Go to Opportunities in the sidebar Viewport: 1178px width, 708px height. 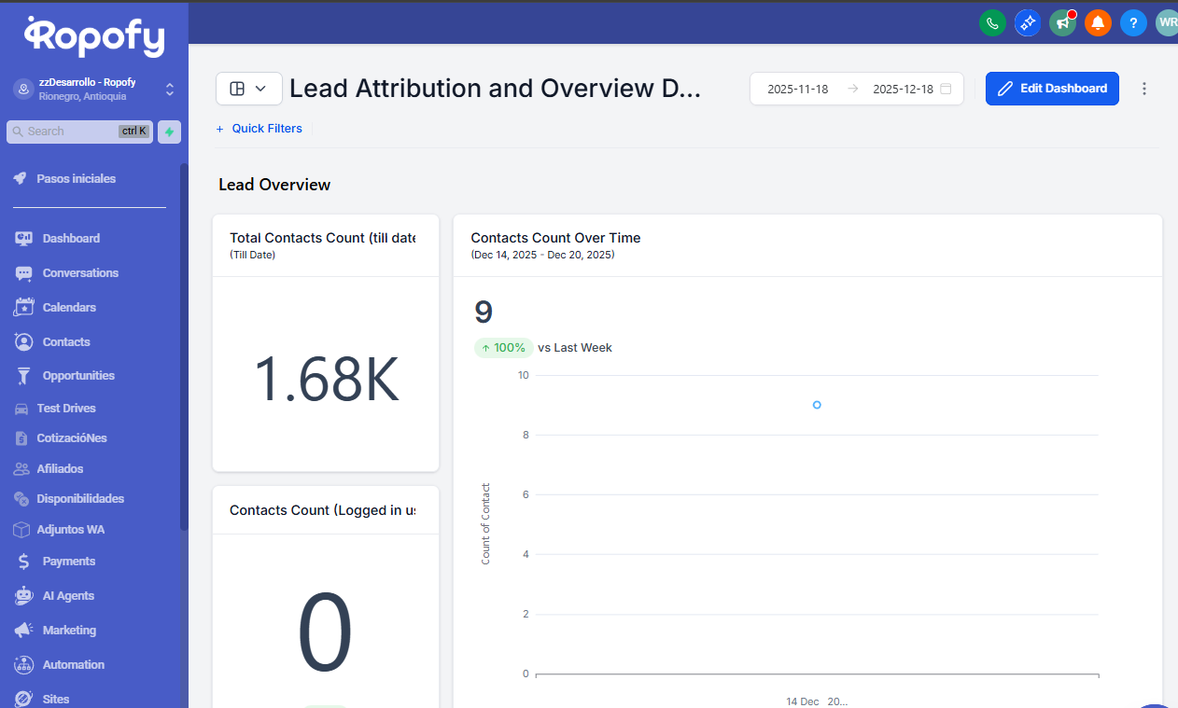click(x=78, y=376)
